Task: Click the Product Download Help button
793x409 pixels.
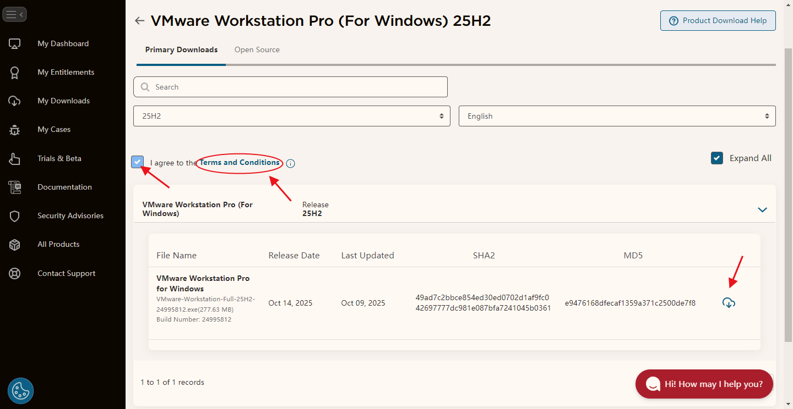Action: (718, 21)
